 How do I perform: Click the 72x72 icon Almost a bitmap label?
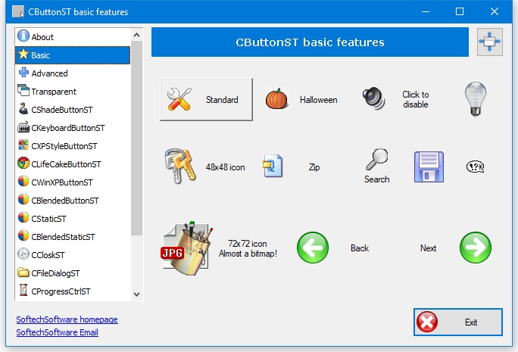(x=248, y=248)
